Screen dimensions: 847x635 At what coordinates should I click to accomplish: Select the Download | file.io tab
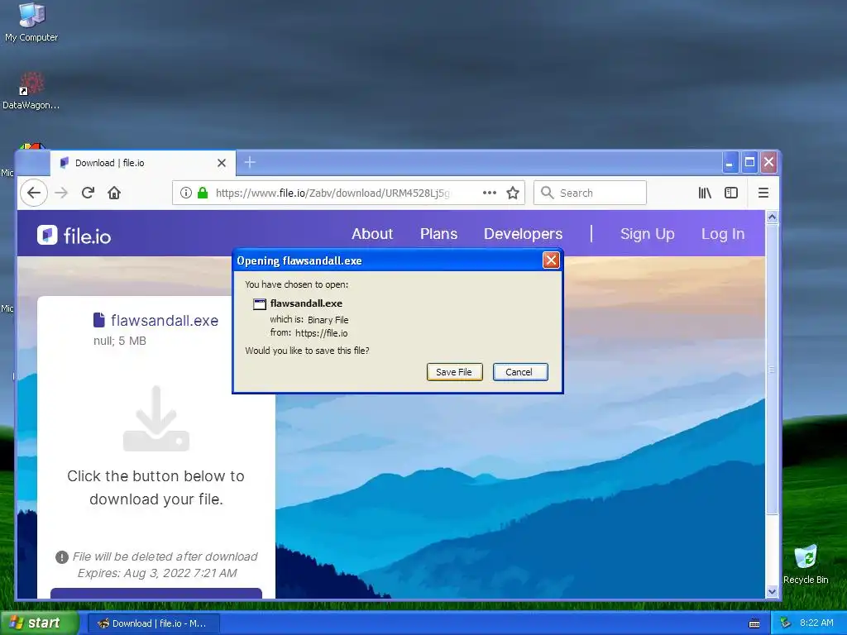point(143,163)
